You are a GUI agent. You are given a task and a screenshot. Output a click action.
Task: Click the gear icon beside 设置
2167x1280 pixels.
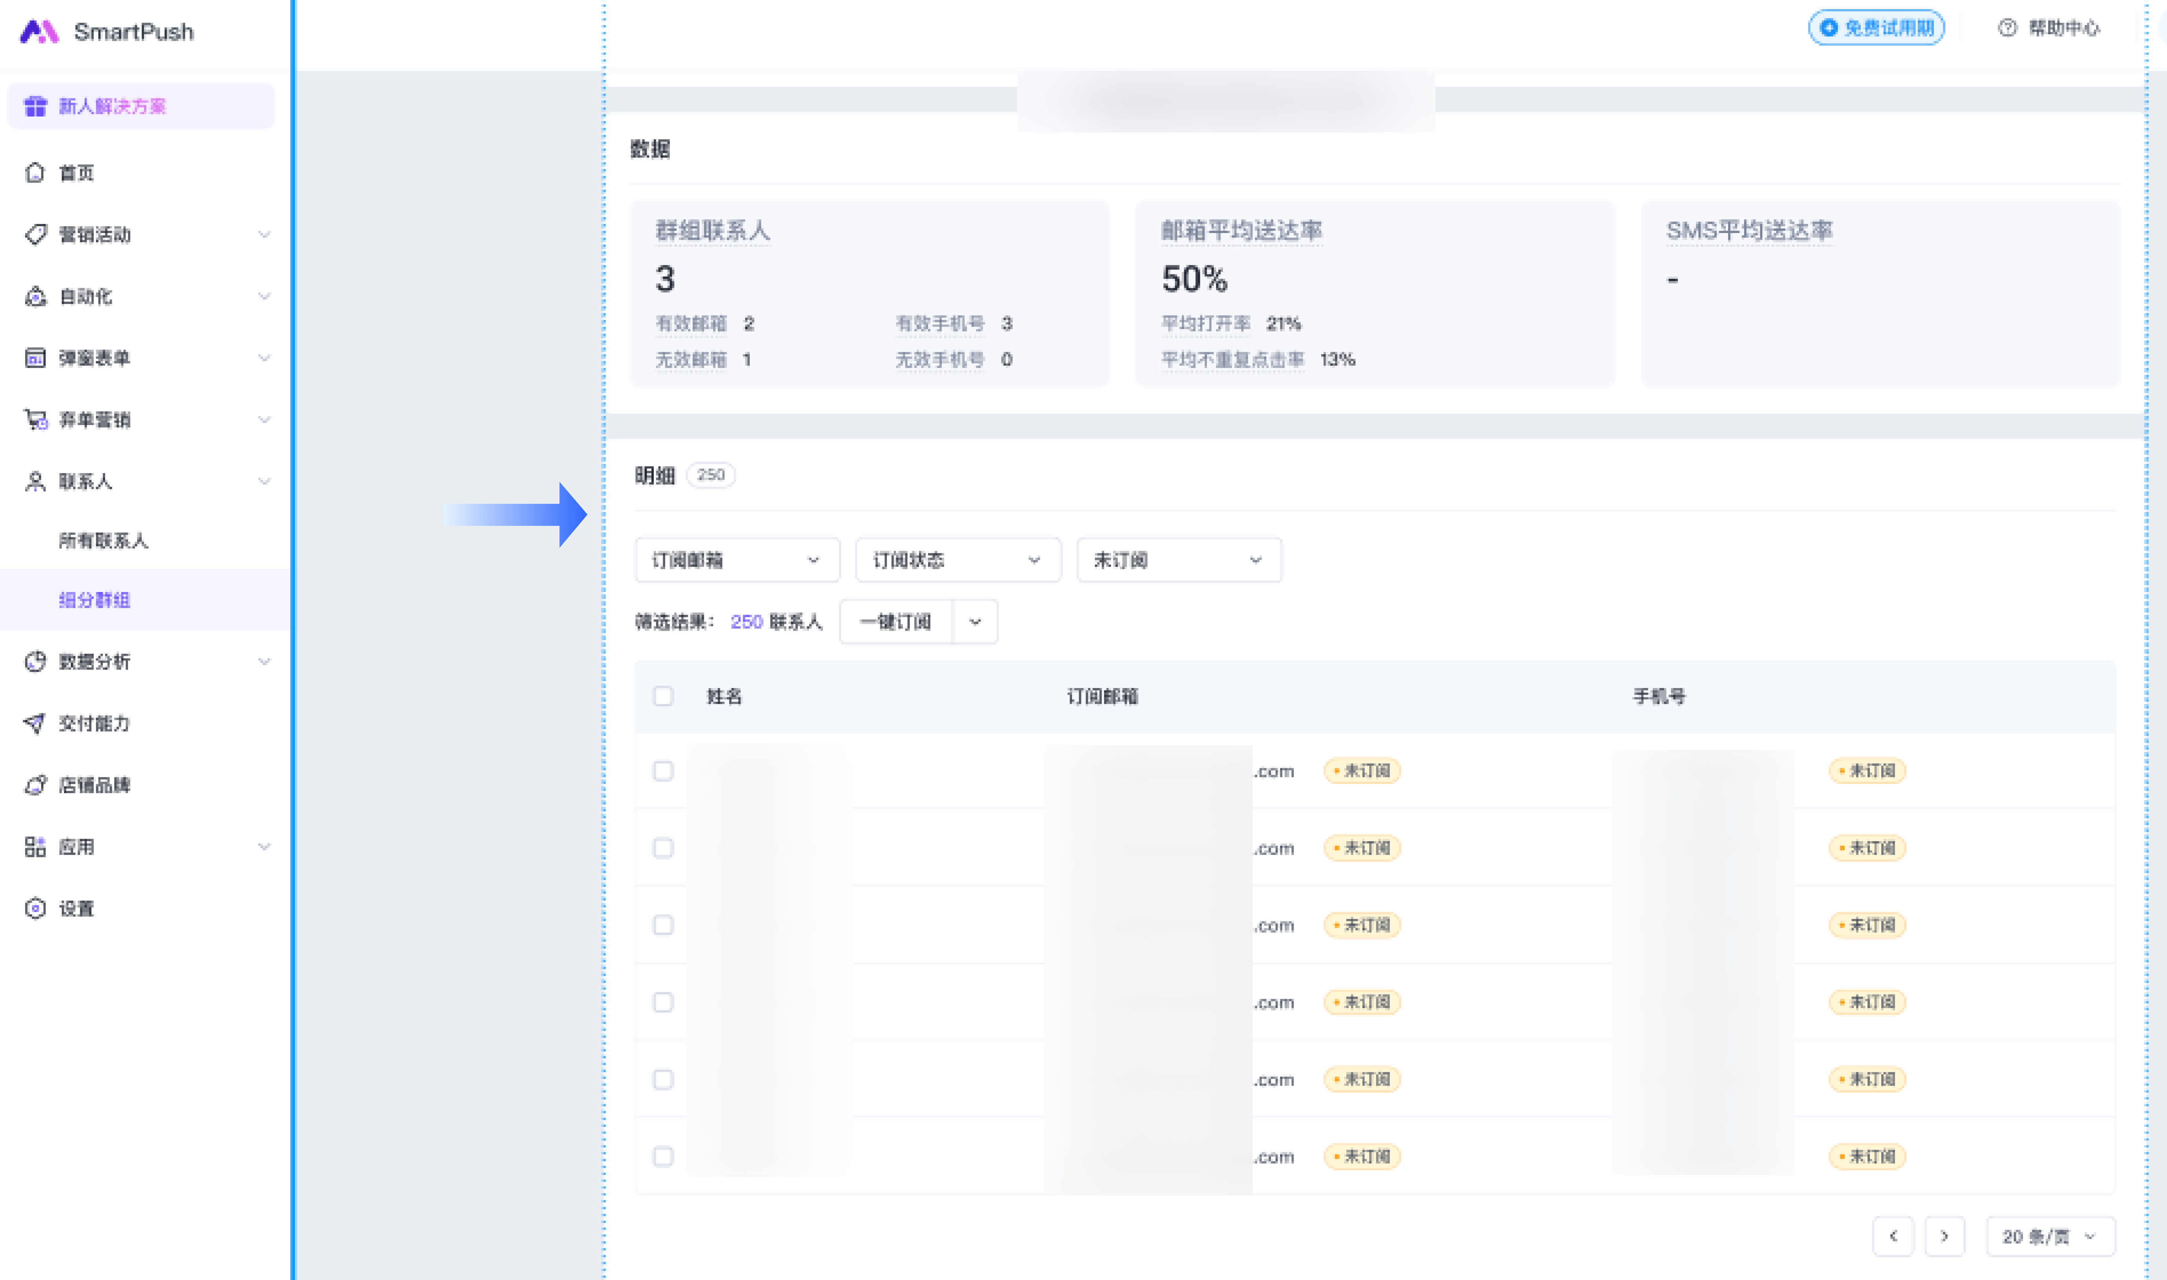[35, 908]
